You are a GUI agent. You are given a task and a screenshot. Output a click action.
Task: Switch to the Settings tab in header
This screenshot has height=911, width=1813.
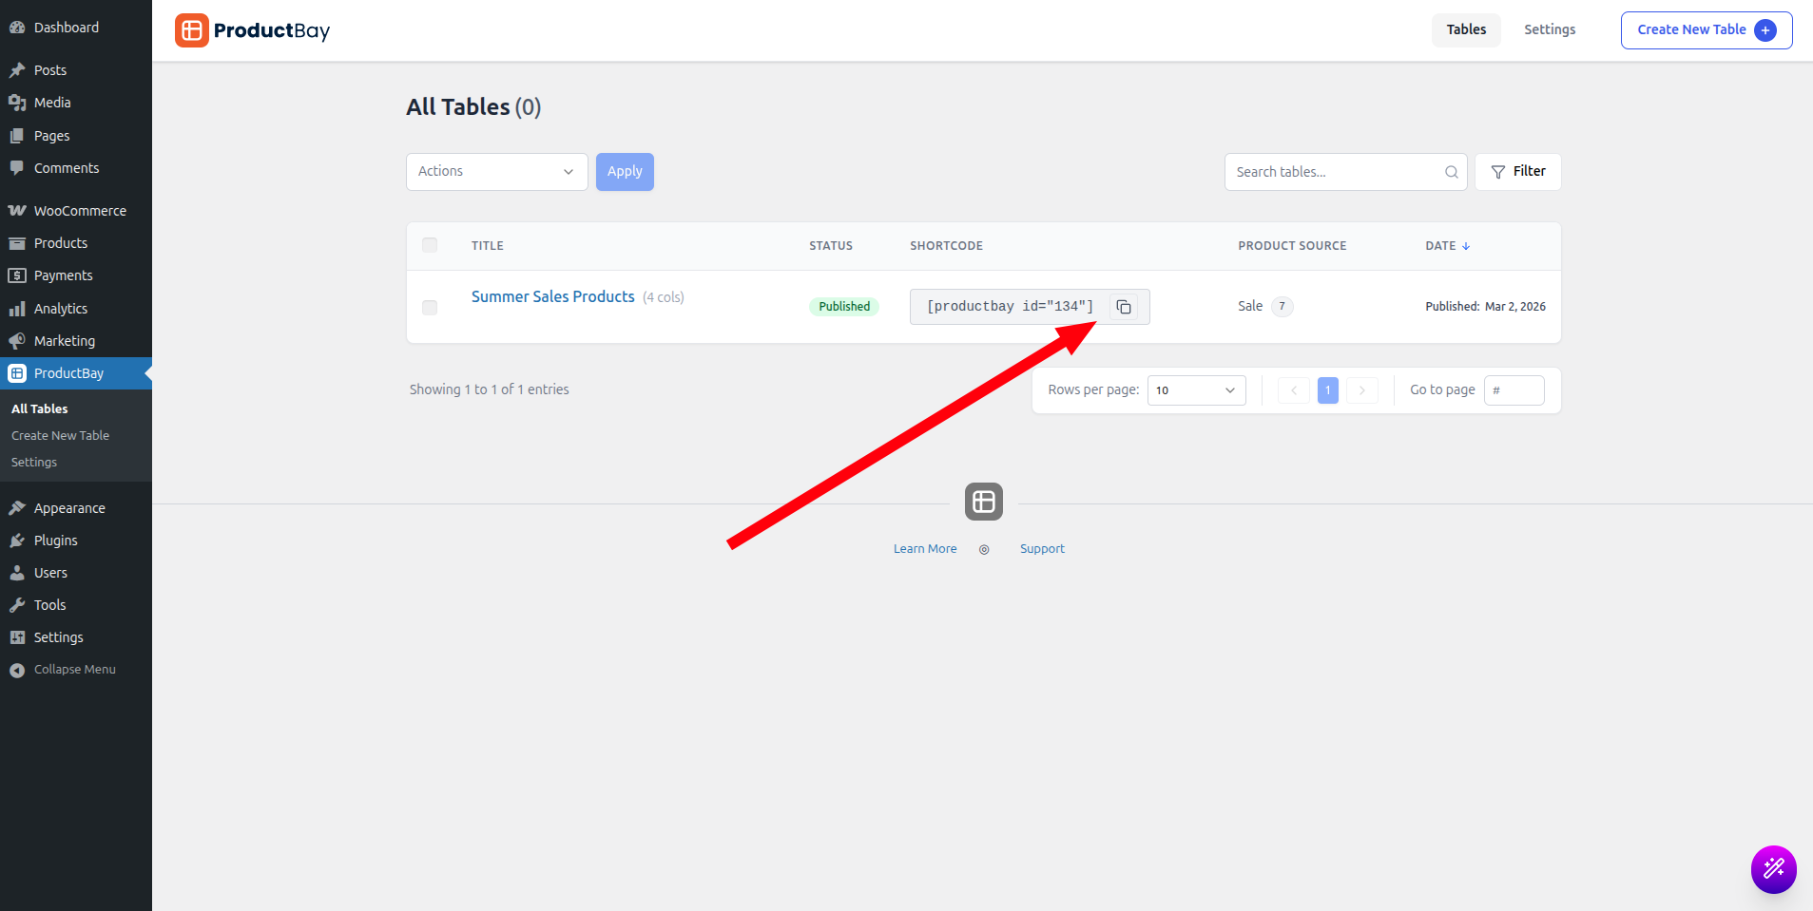point(1549,29)
